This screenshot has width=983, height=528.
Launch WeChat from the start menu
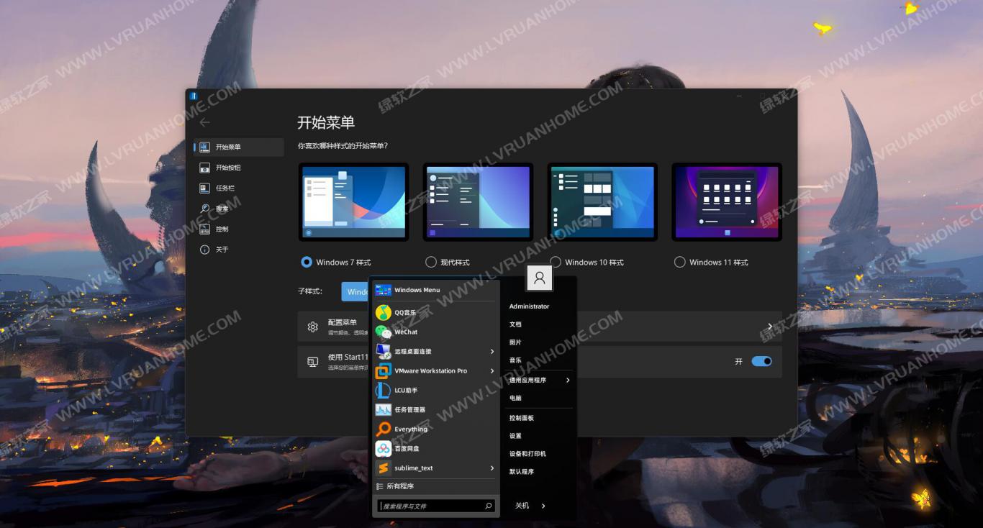(x=405, y=332)
